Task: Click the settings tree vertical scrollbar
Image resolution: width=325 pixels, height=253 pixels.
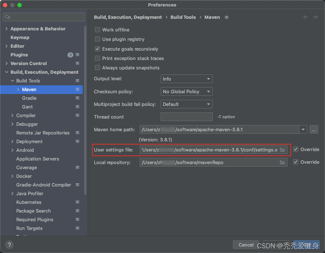Action: [x=85, y=110]
